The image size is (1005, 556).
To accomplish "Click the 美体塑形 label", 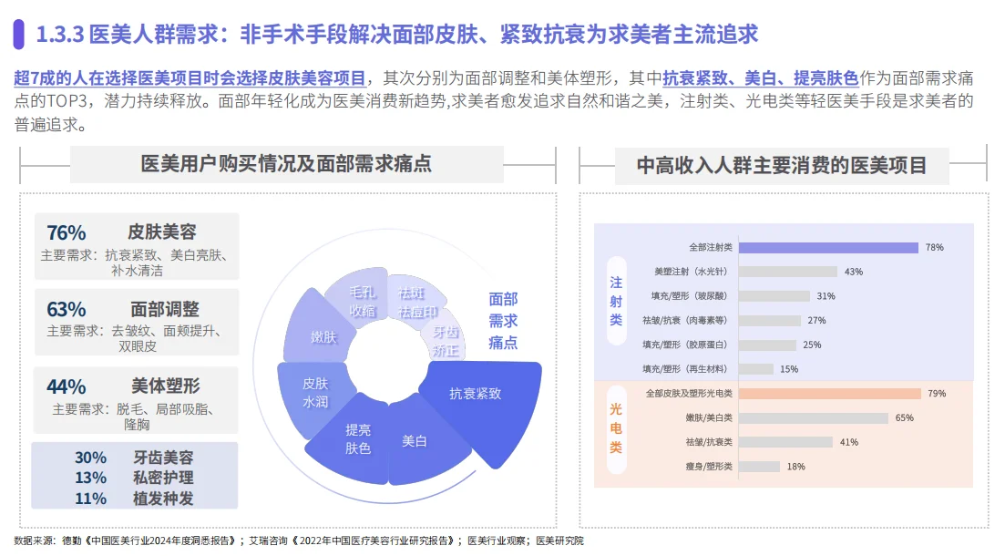I will (165, 386).
